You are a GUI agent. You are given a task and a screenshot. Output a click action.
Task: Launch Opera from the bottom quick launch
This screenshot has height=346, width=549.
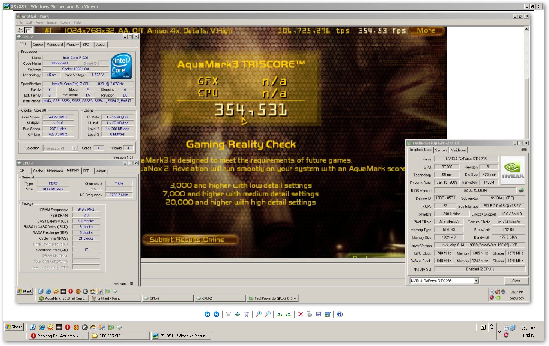coord(68,327)
